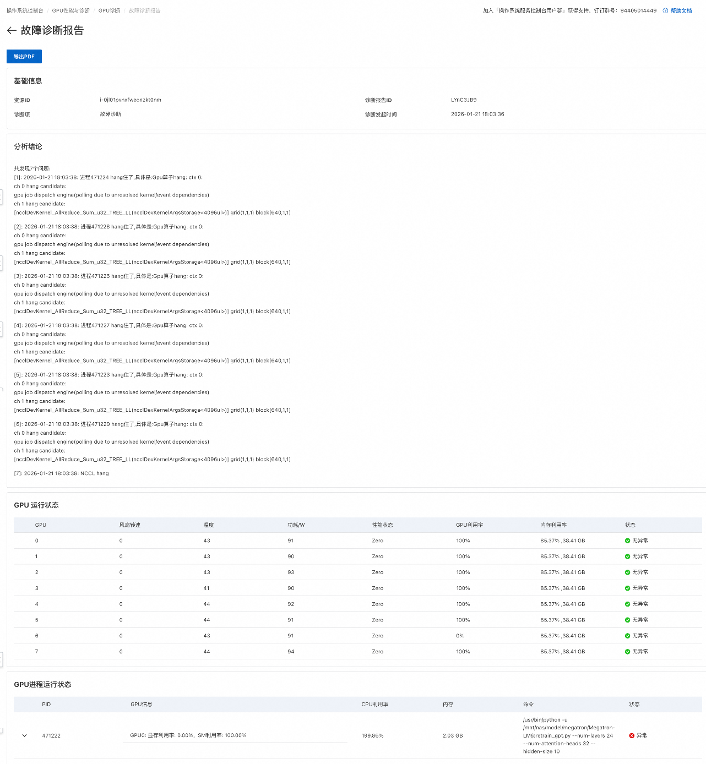Click issue [6] line for 进程471229
Viewport: 706px width, 764px height.
(x=108, y=424)
